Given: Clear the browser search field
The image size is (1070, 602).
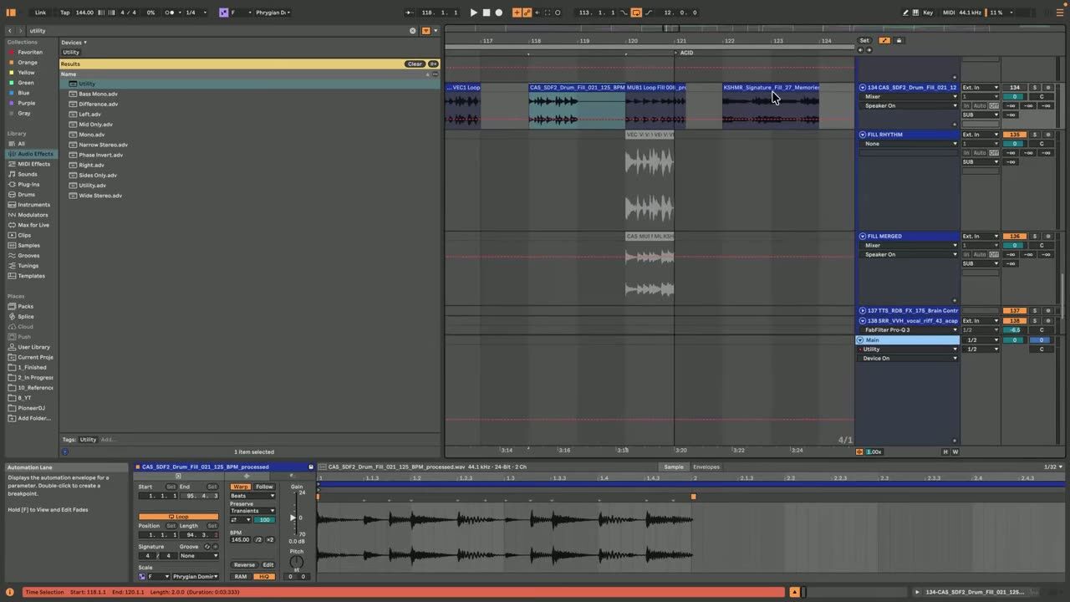Looking at the screenshot, I should pos(412,30).
